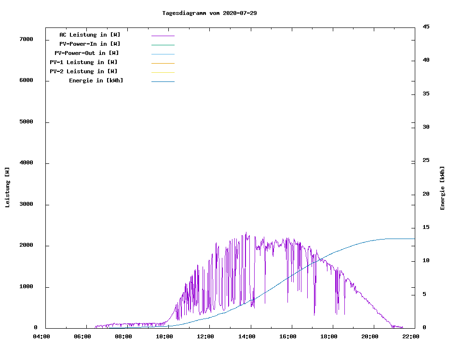Select the 3000 tick label on left axis
The height and width of the screenshot is (347, 463).
(x=26, y=204)
